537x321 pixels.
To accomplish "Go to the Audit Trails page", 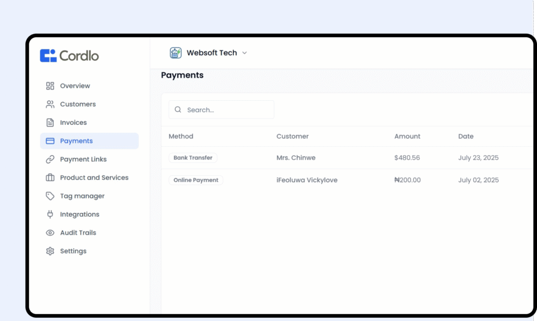I will coord(78,233).
